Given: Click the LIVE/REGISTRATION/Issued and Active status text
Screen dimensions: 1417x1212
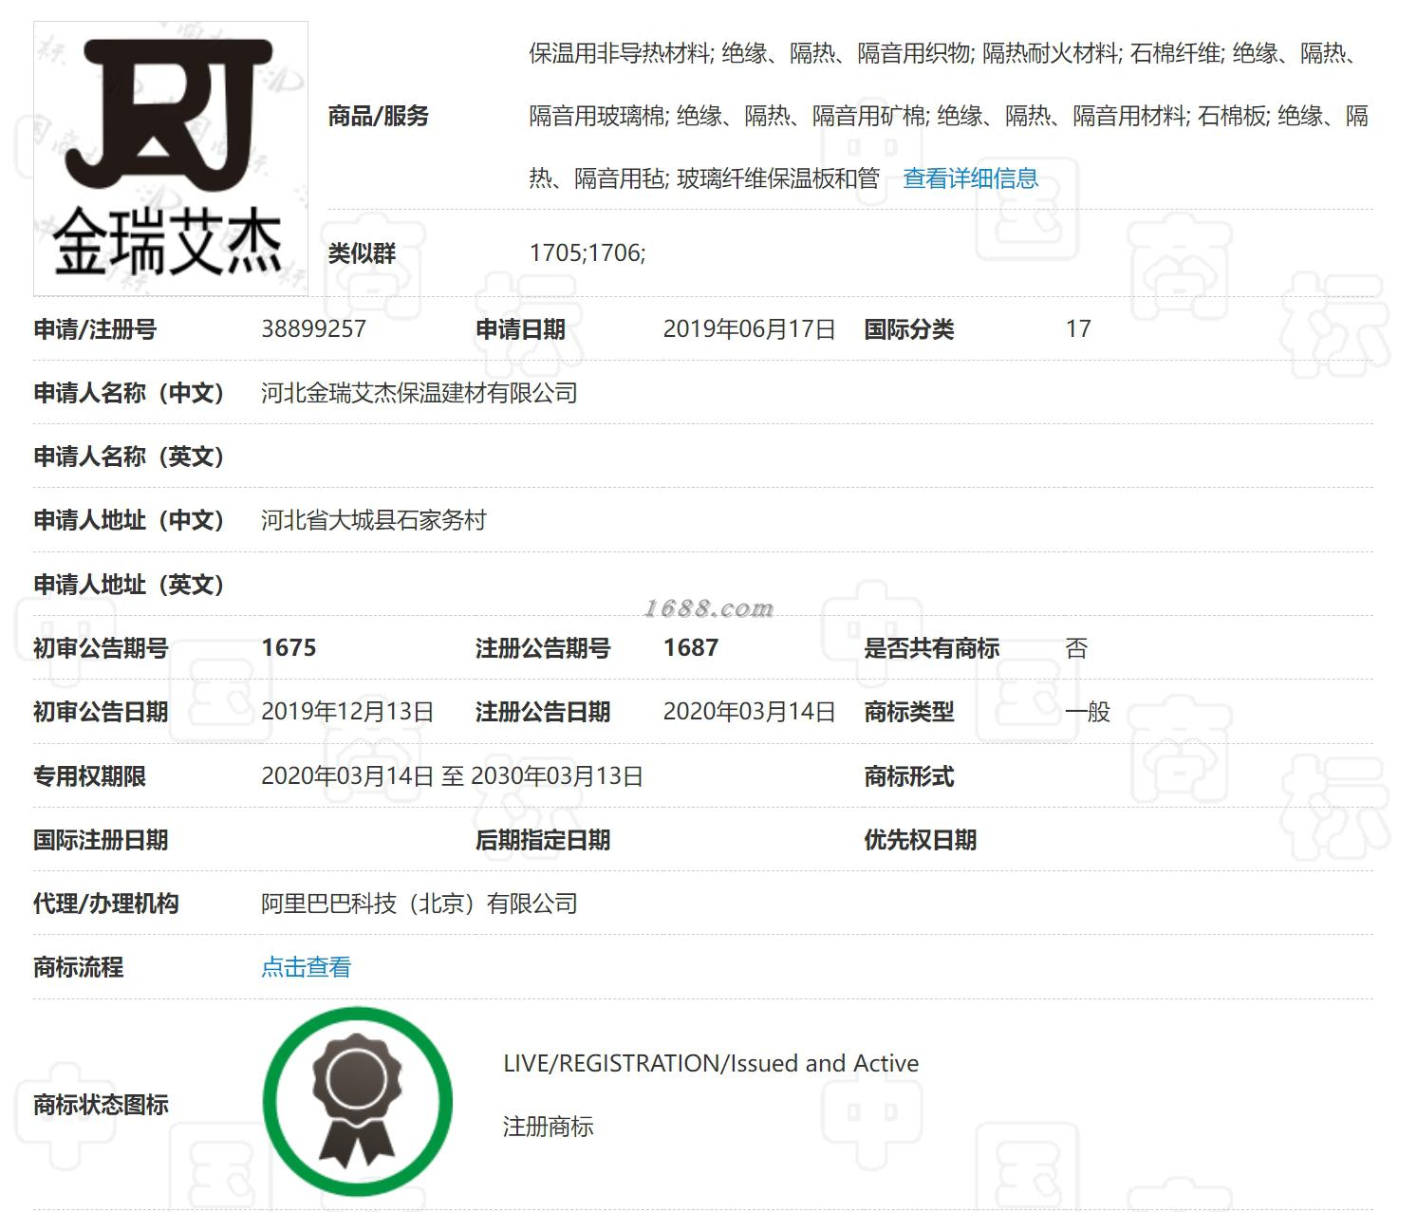Looking at the screenshot, I should [x=711, y=1063].
